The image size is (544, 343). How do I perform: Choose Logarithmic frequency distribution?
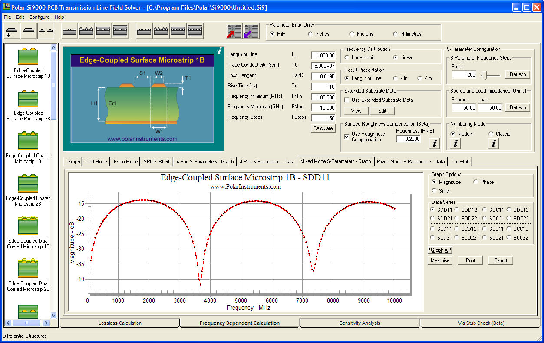(x=347, y=57)
